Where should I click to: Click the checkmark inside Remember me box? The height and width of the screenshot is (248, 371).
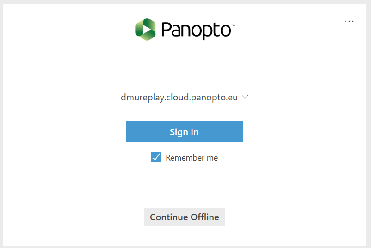156,157
